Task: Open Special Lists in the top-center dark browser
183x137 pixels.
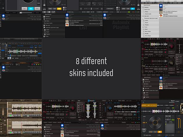Action: (54, 19)
